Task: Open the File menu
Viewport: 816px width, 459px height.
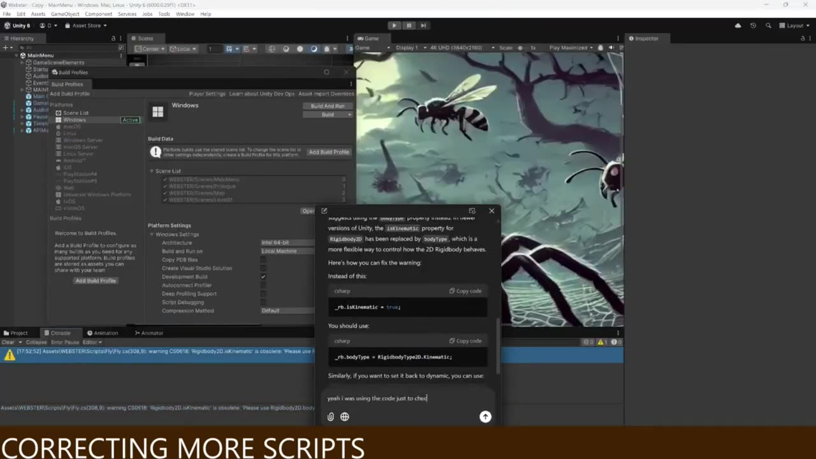Action: tap(6, 14)
